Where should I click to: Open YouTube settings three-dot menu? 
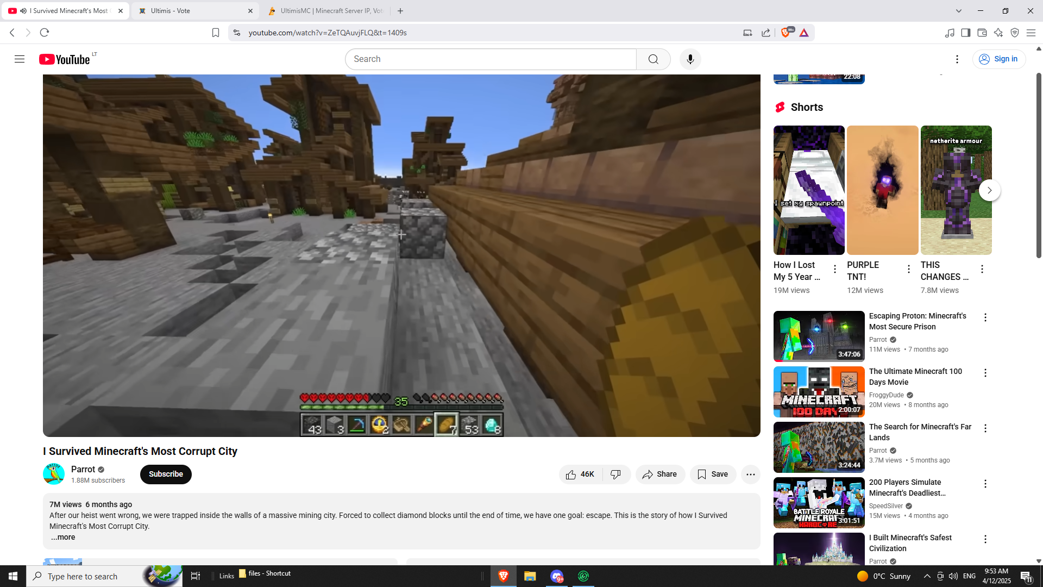point(957,59)
